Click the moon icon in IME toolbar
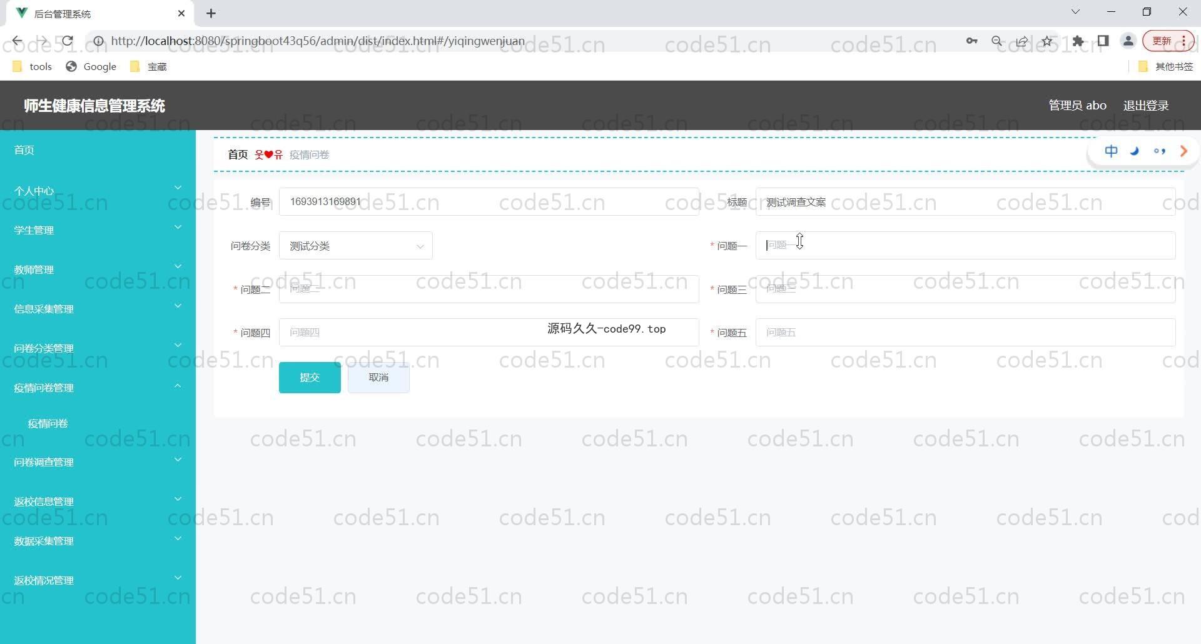 click(x=1135, y=151)
